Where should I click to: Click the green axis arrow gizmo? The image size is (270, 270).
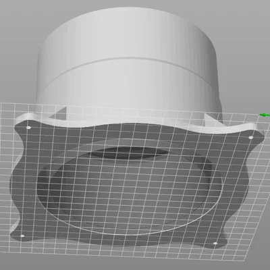pyautogui.click(x=264, y=115)
